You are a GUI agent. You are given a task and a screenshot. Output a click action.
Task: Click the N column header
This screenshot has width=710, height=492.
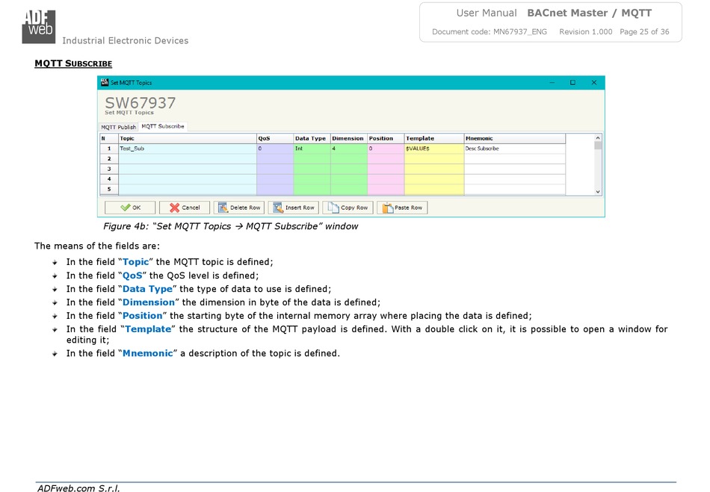pyautogui.click(x=109, y=138)
